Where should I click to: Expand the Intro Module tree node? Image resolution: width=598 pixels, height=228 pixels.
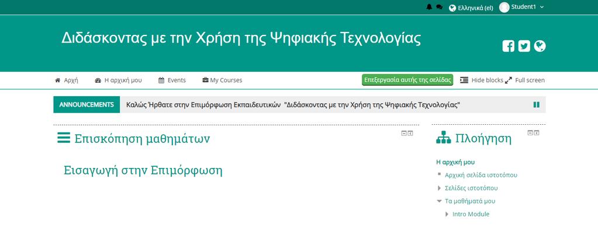(447, 215)
